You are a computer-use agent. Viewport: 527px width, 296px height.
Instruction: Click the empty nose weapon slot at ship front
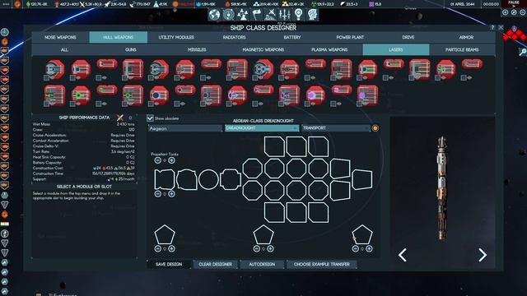362,179
